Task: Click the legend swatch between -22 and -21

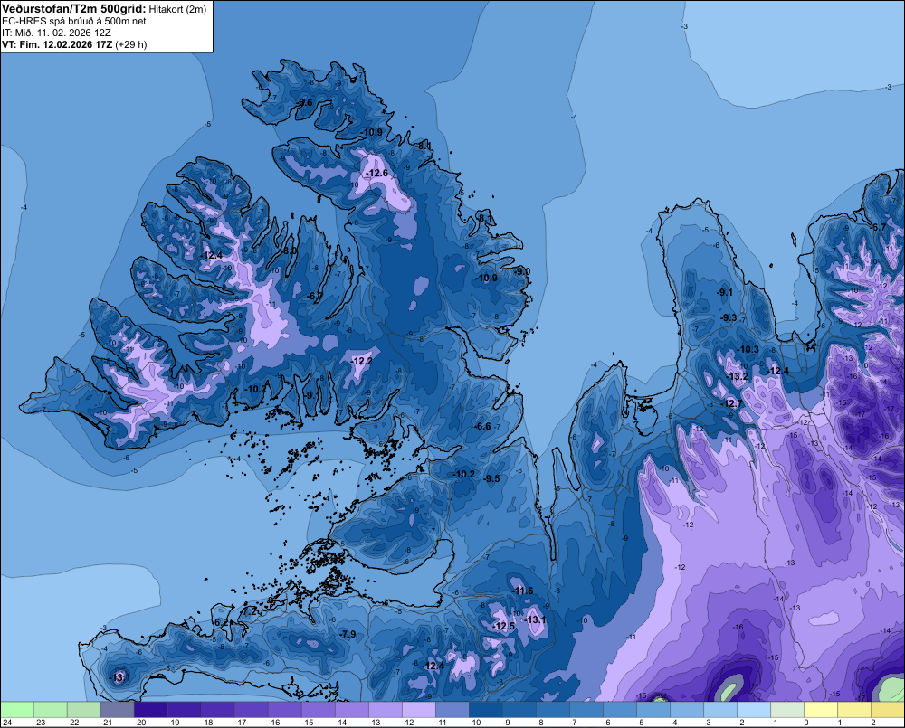Action: pyautogui.click(x=84, y=709)
